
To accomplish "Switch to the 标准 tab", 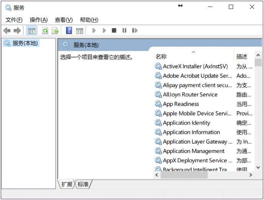I will pos(83,184).
